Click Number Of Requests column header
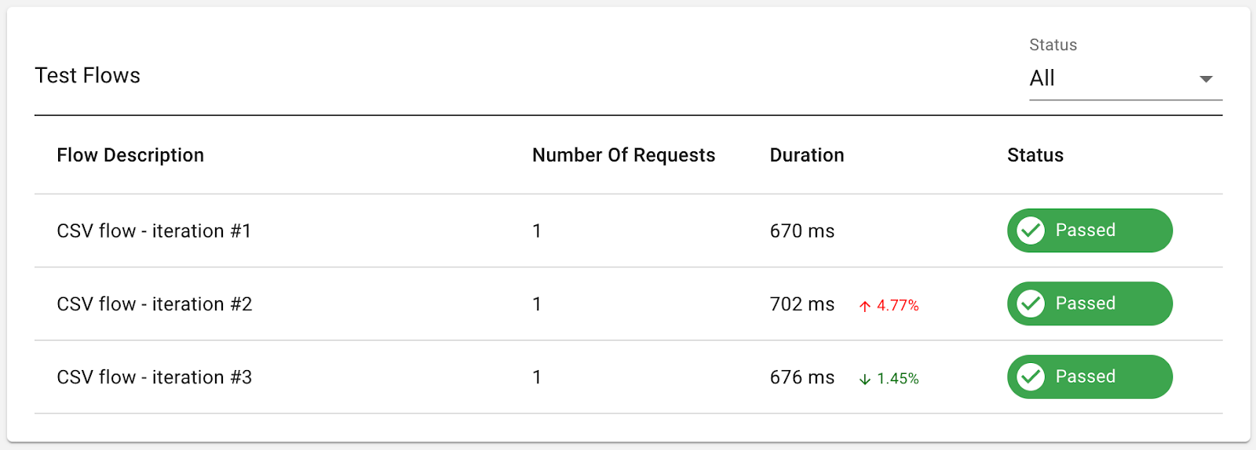This screenshot has height=450, width=1256. pyautogui.click(x=623, y=155)
